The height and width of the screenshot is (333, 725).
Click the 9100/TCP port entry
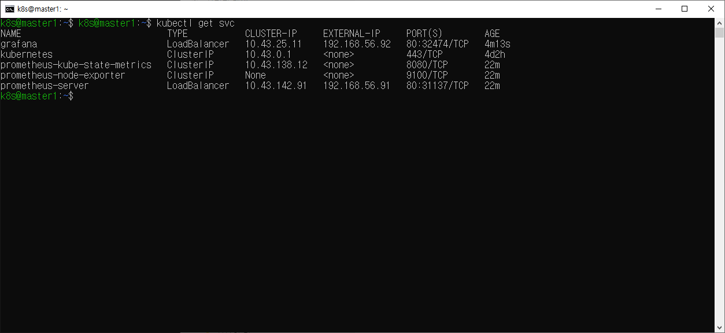pos(427,75)
